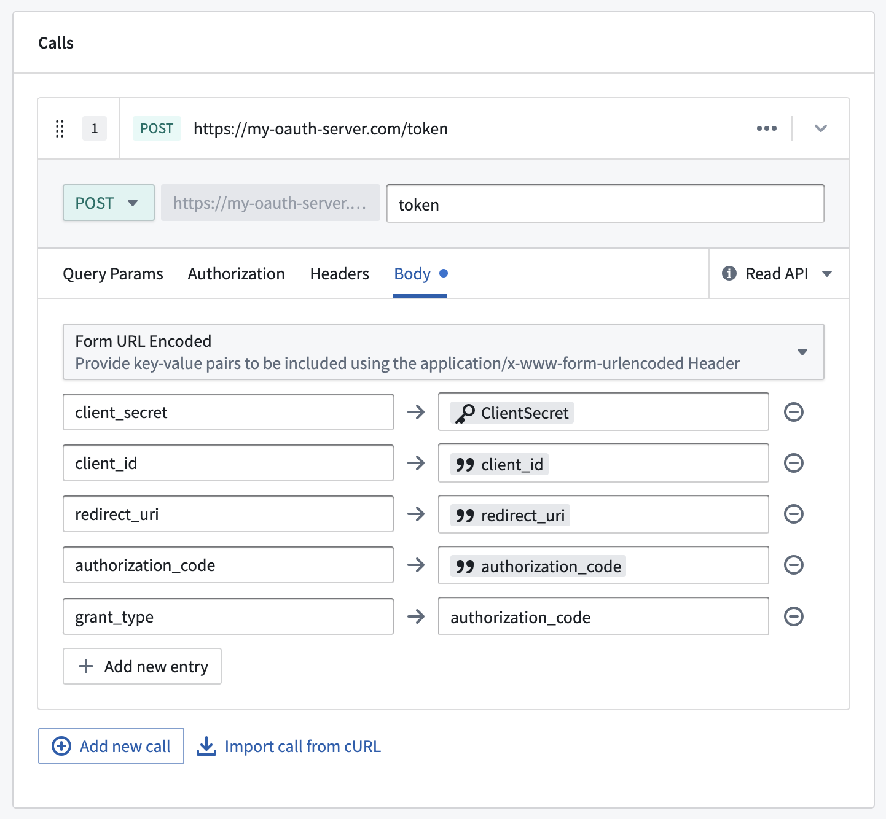This screenshot has height=819, width=886.
Task: Click the redirect_uri value chip
Action: [510, 515]
